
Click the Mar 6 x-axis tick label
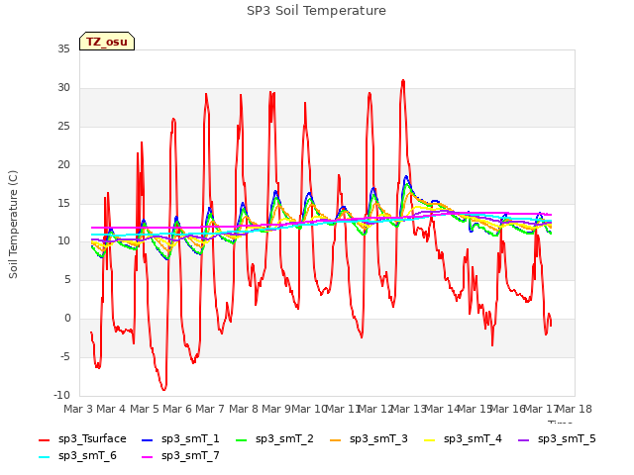tap(177, 409)
